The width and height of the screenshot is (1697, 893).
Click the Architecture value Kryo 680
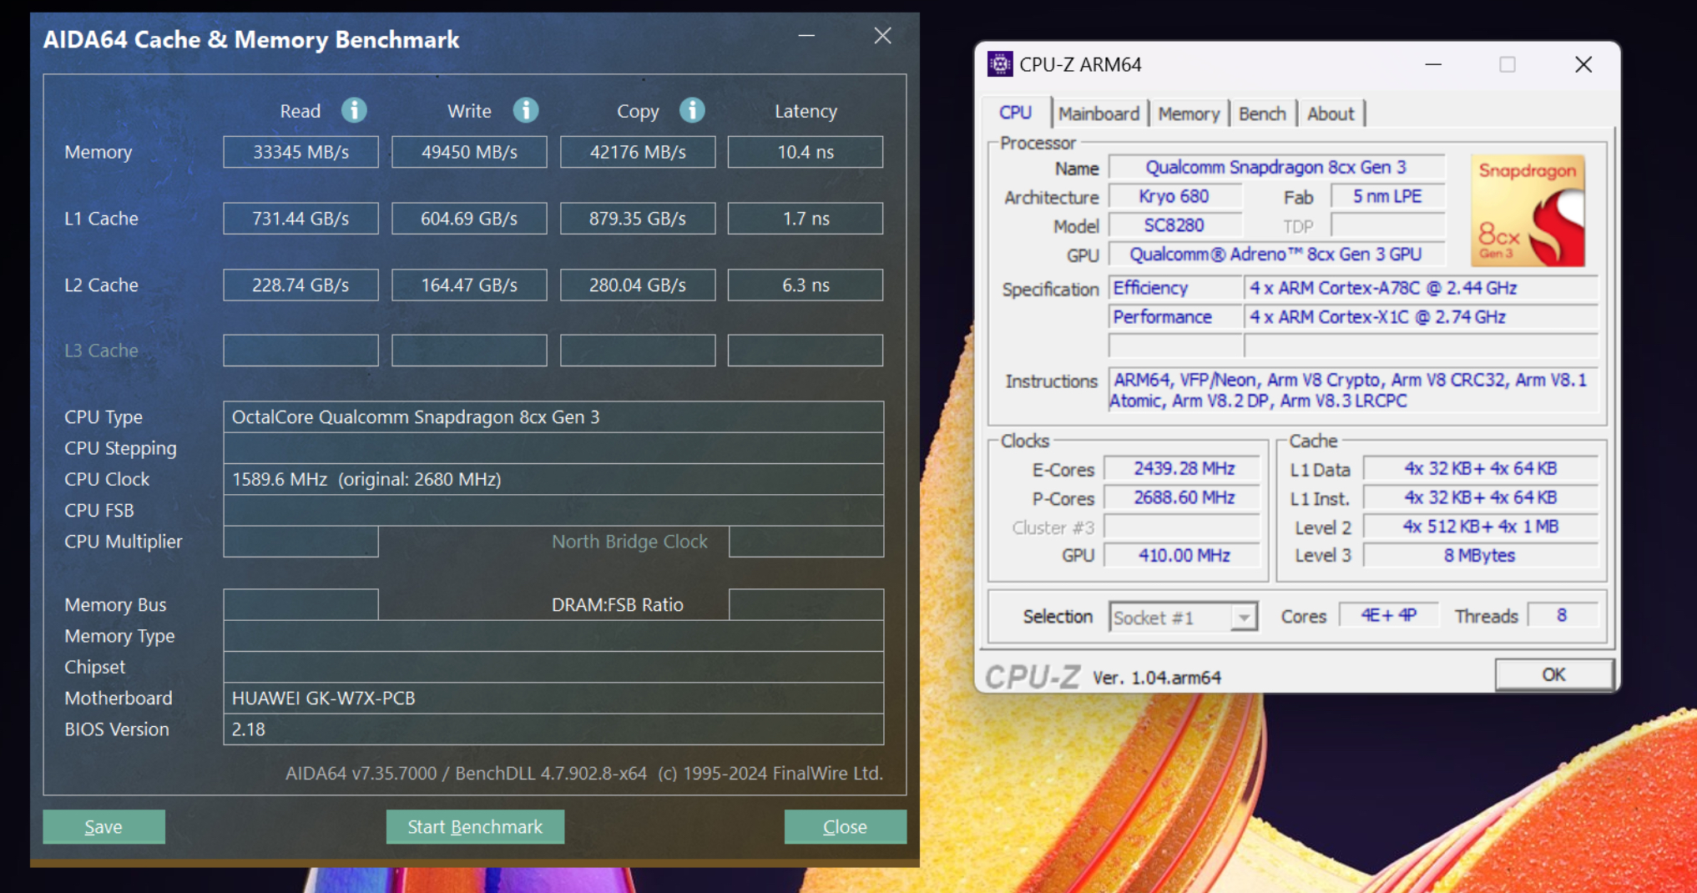tap(1174, 196)
